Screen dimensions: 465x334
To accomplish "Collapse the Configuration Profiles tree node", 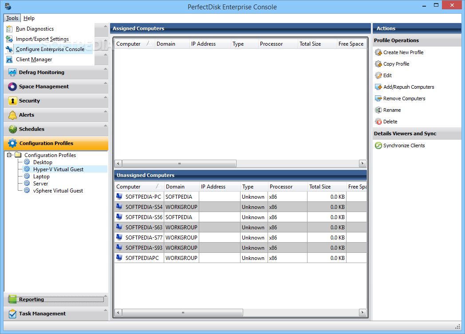I will (9, 155).
